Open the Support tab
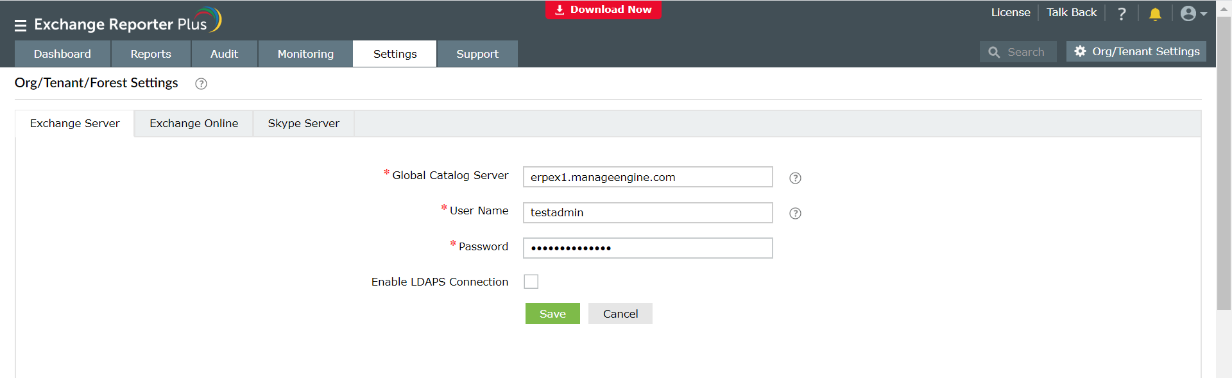 pos(477,54)
